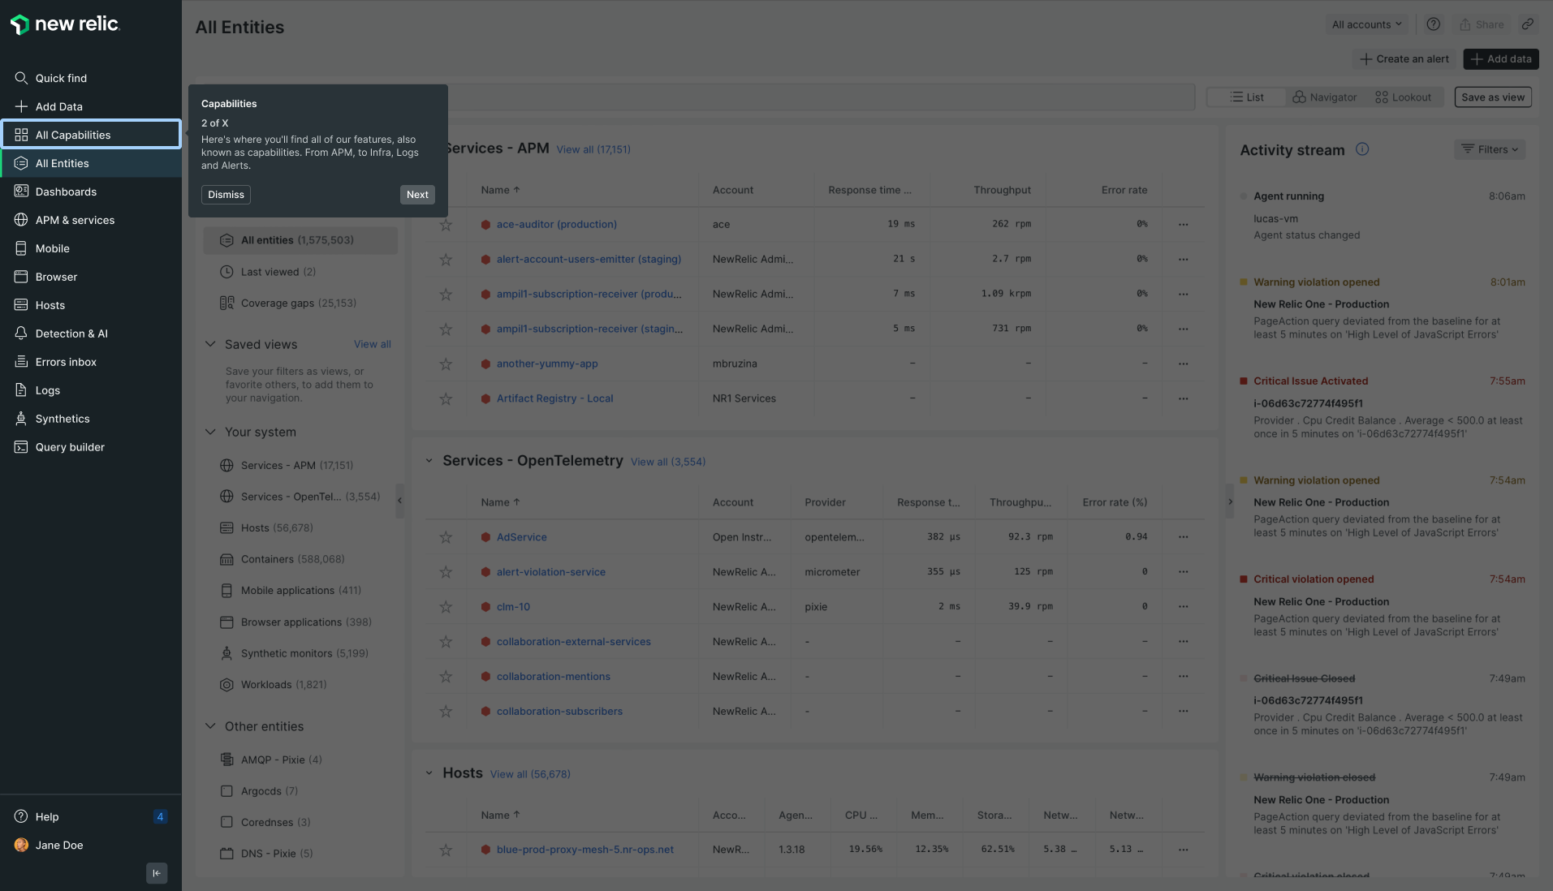The width and height of the screenshot is (1553, 891).
Task: Collapse the Activity stream panel handle
Action: 1229,501
